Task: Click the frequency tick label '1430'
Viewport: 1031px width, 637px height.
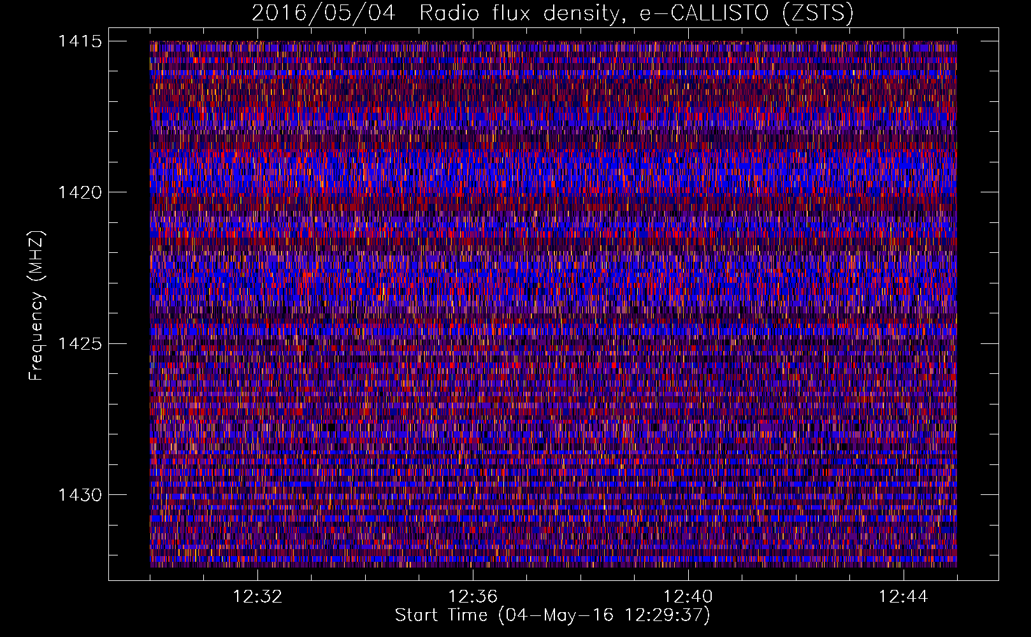Action: click(x=80, y=495)
